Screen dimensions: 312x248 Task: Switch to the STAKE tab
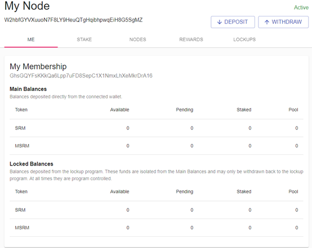pos(85,40)
